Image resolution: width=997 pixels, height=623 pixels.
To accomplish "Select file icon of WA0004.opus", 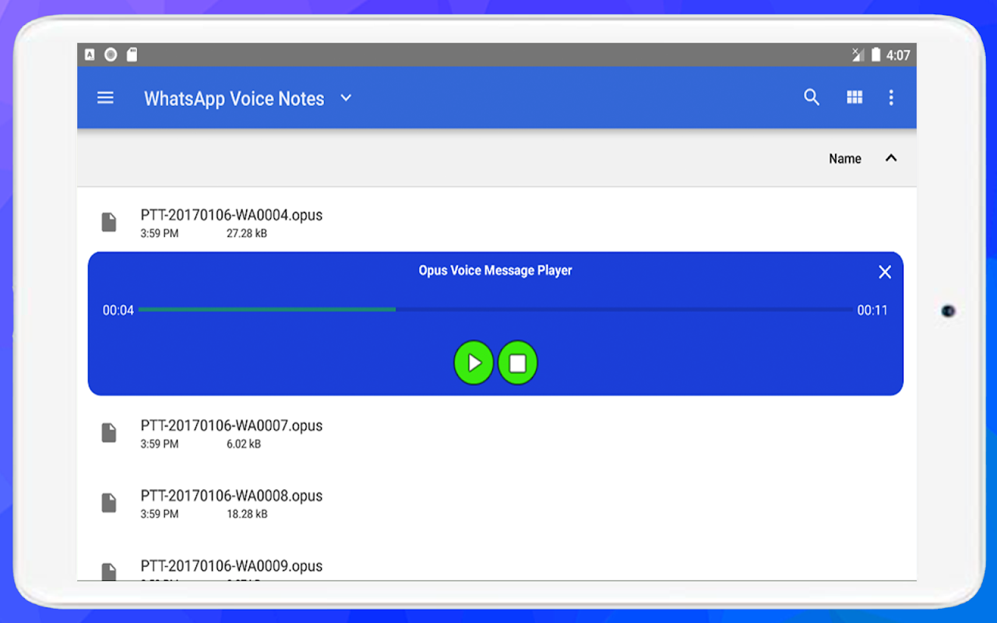I will pyautogui.click(x=109, y=222).
